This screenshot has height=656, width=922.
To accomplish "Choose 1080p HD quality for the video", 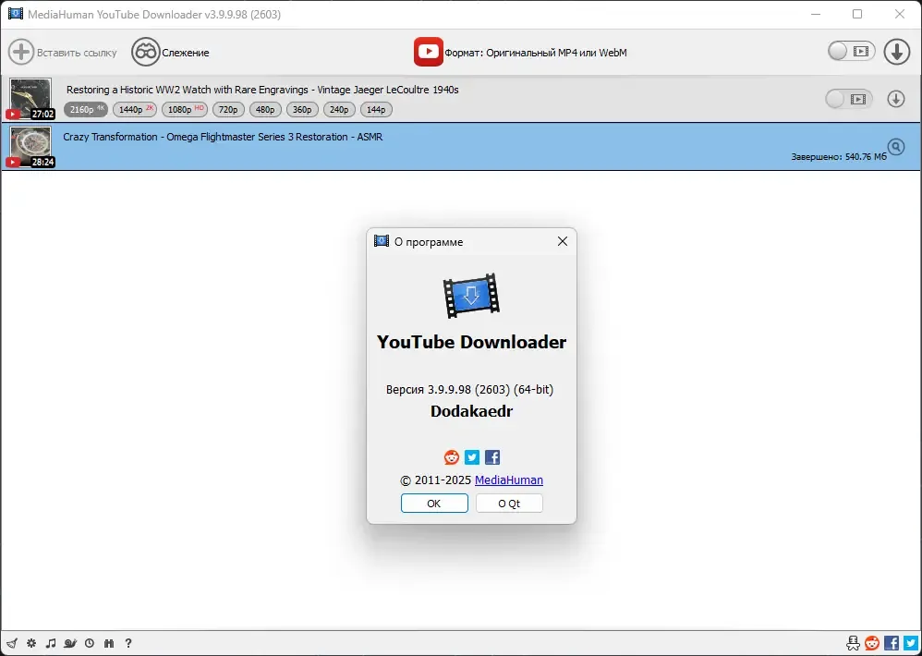I will coord(185,109).
